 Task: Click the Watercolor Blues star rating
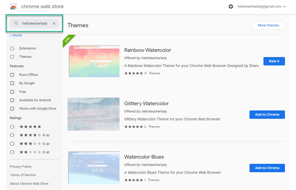click(x=134, y=180)
